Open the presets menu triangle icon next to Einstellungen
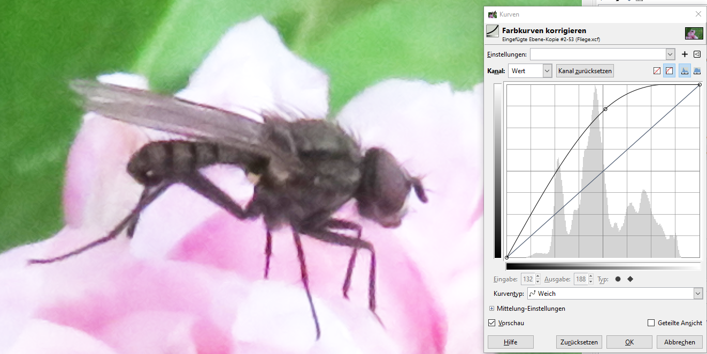 coord(697,54)
